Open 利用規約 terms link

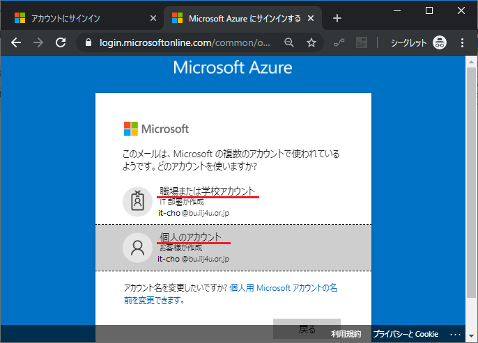point(346,334)
